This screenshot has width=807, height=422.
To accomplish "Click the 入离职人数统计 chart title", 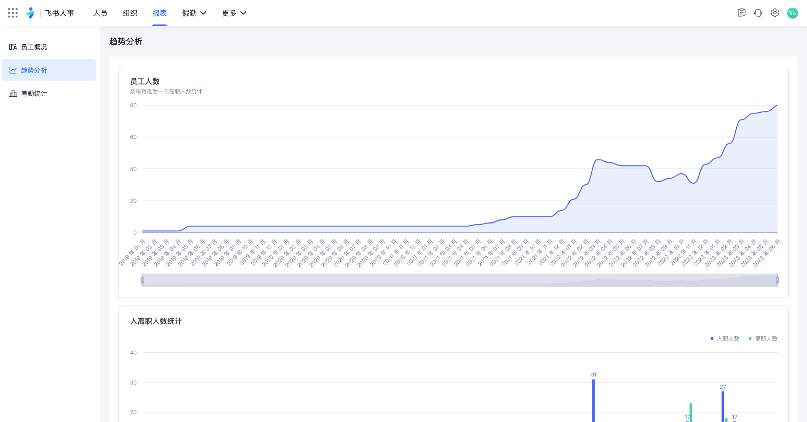I will [x=156, y=321].
